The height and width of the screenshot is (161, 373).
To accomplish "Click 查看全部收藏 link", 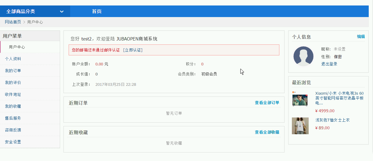I will pos(267,132).
